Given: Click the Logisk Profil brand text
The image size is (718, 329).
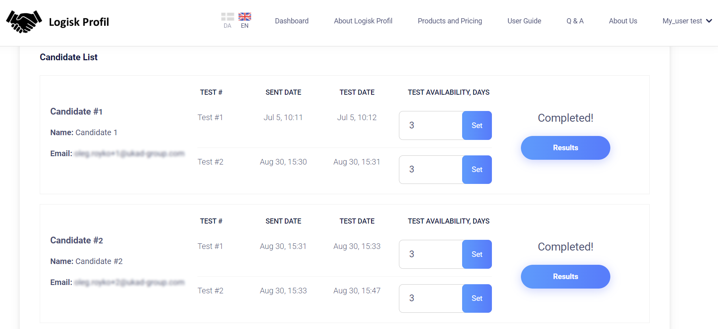Looking at the screenshot, I should 79,22.
